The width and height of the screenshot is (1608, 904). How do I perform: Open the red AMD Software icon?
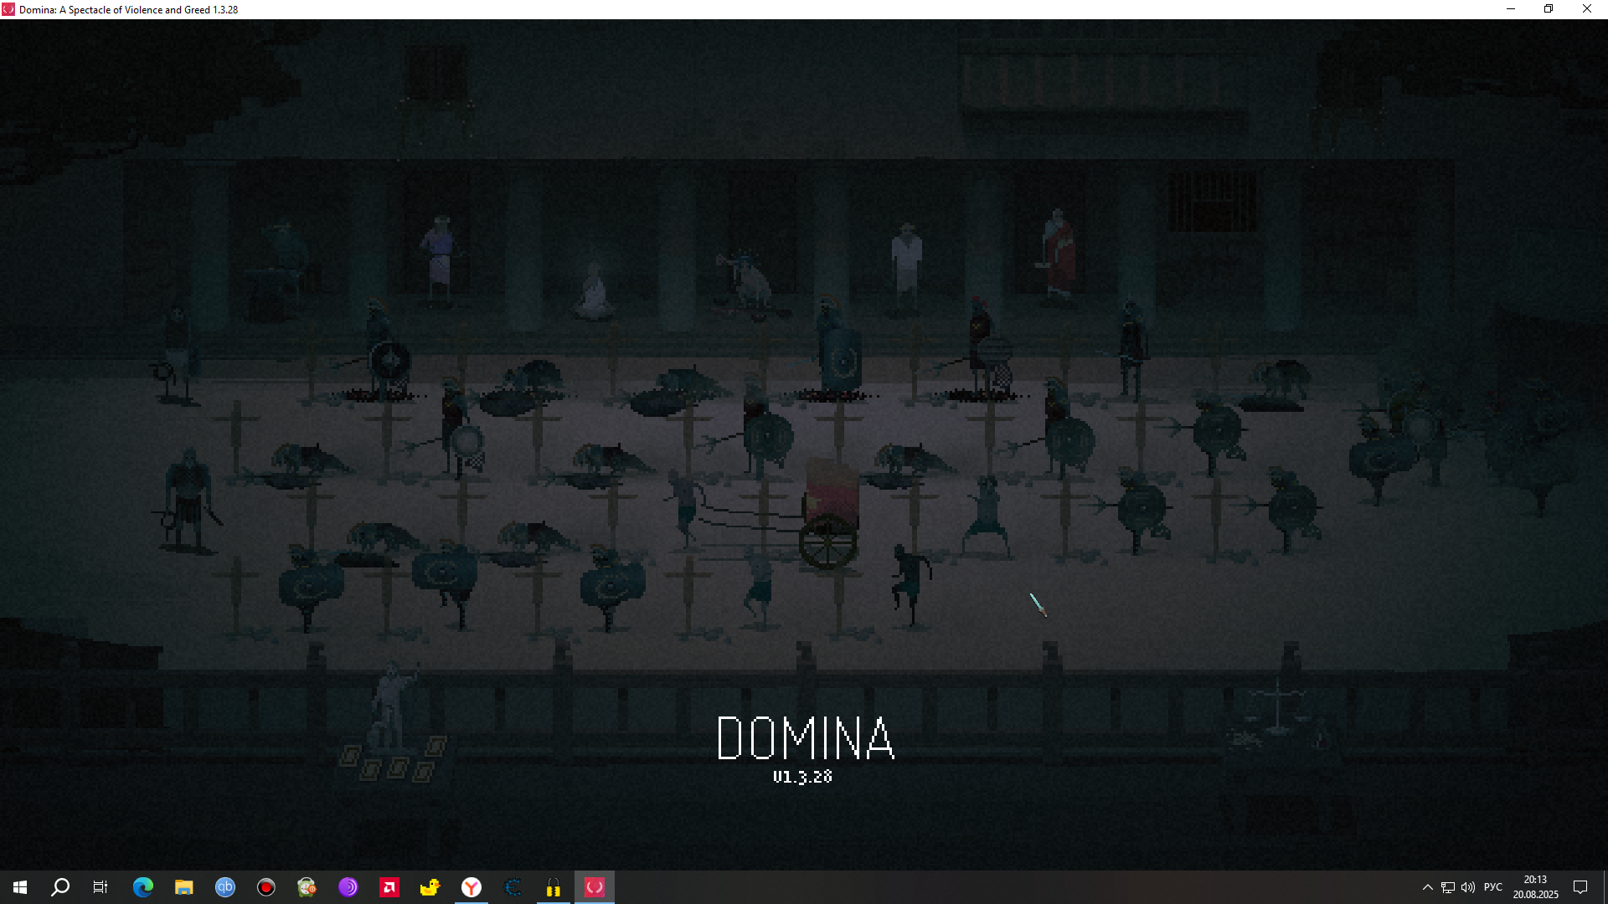pos(389,887)
